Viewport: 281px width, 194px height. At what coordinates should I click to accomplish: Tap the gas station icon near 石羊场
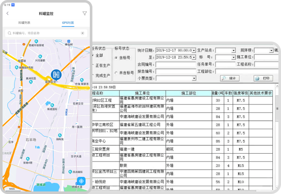click(x=19, y=127)
